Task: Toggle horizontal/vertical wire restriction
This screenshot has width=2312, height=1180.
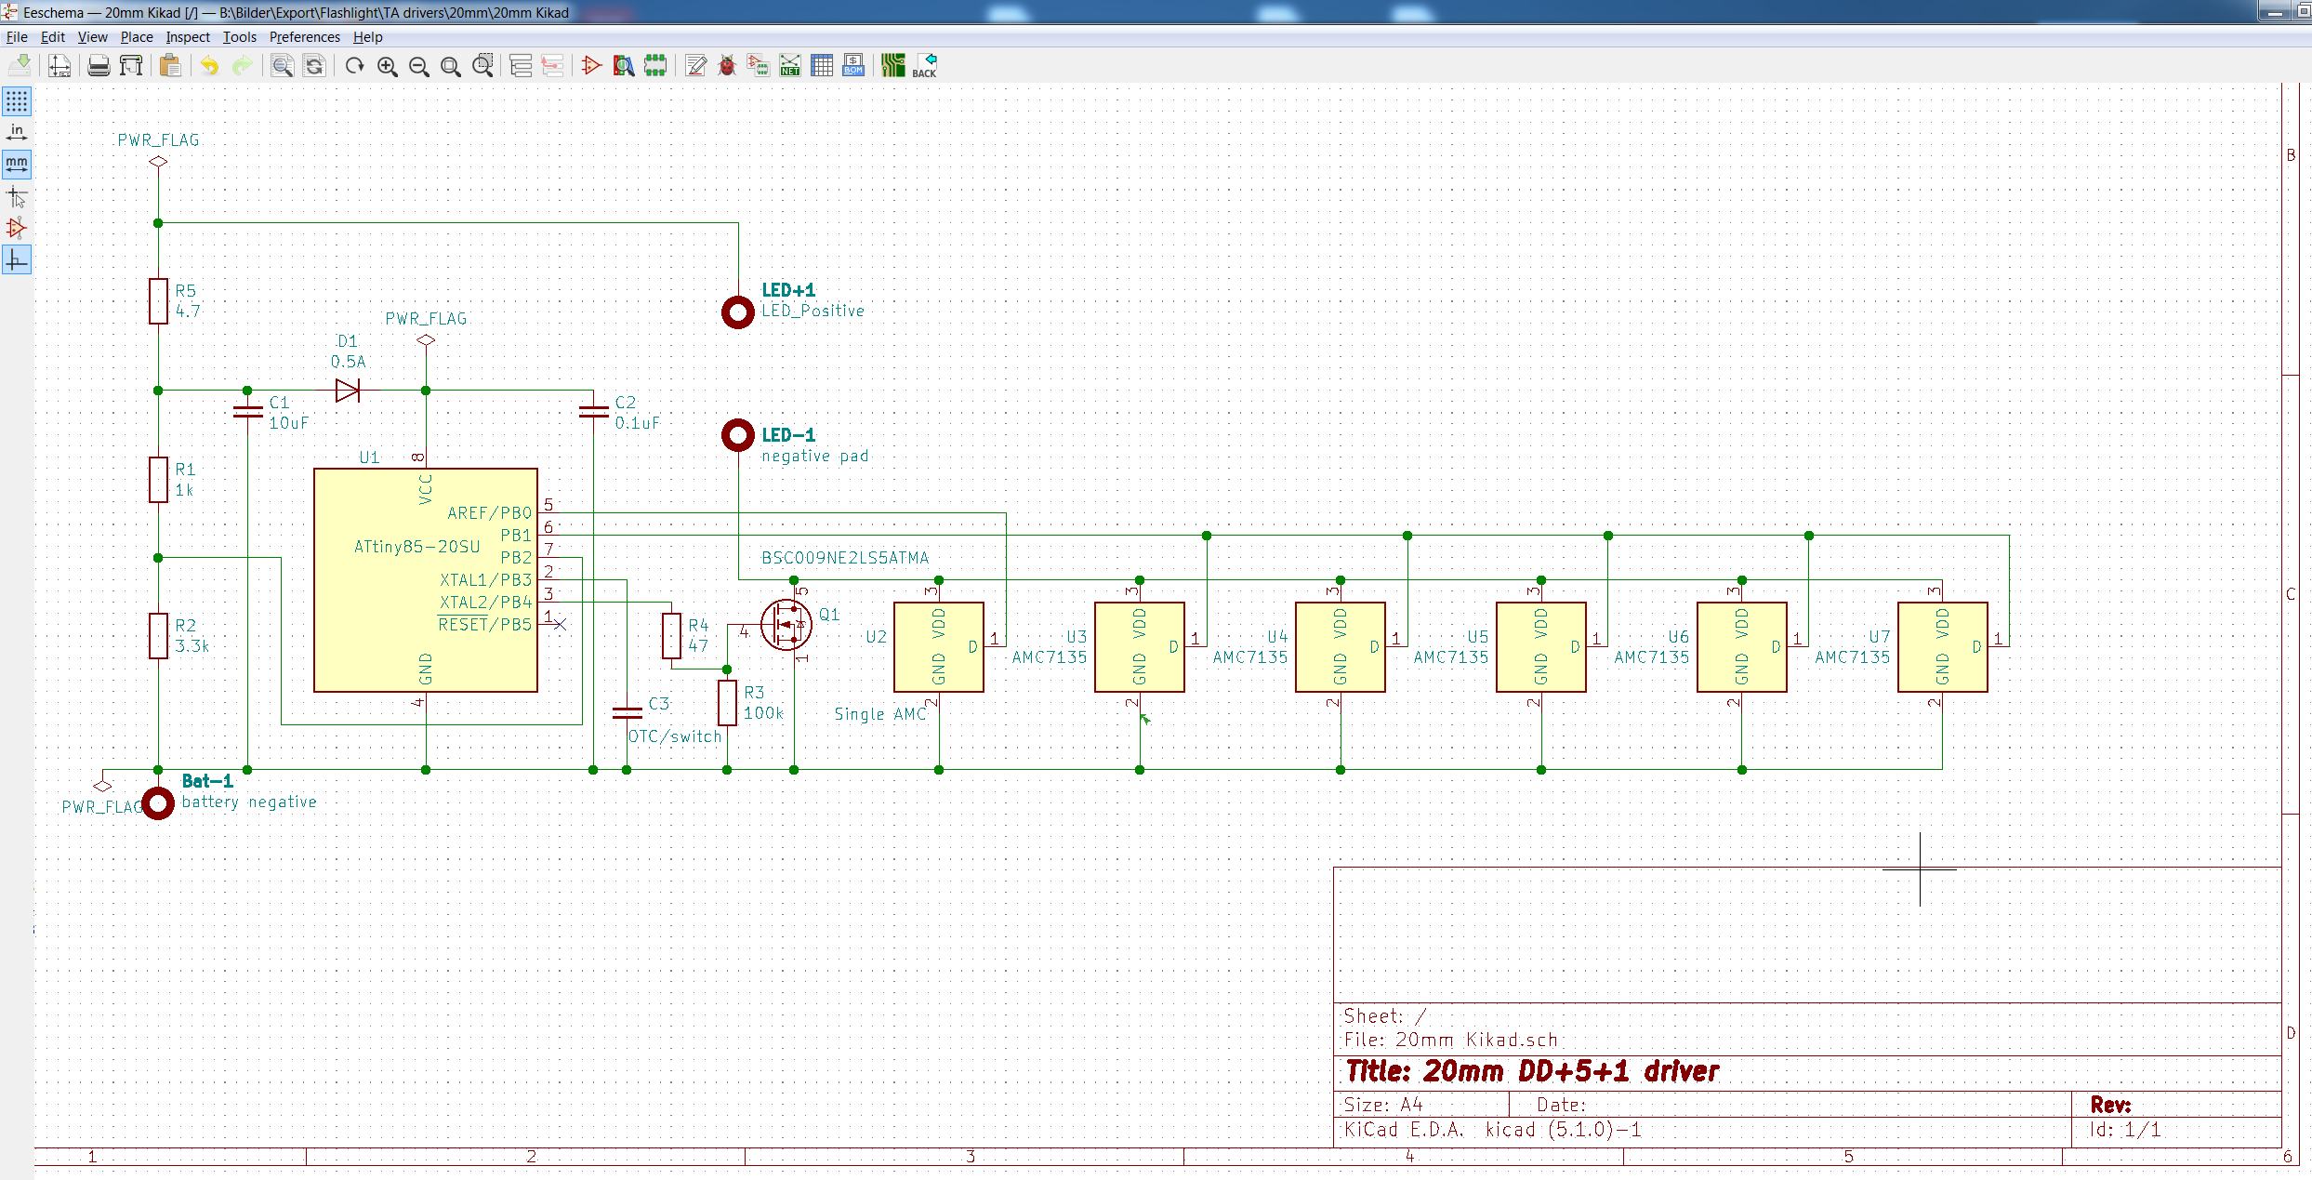Action: point(17,259)
